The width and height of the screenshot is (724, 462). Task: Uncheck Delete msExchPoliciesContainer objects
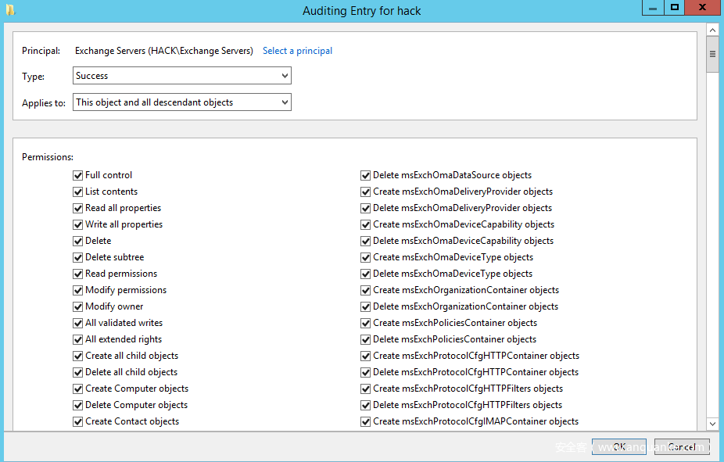(366, 339)
